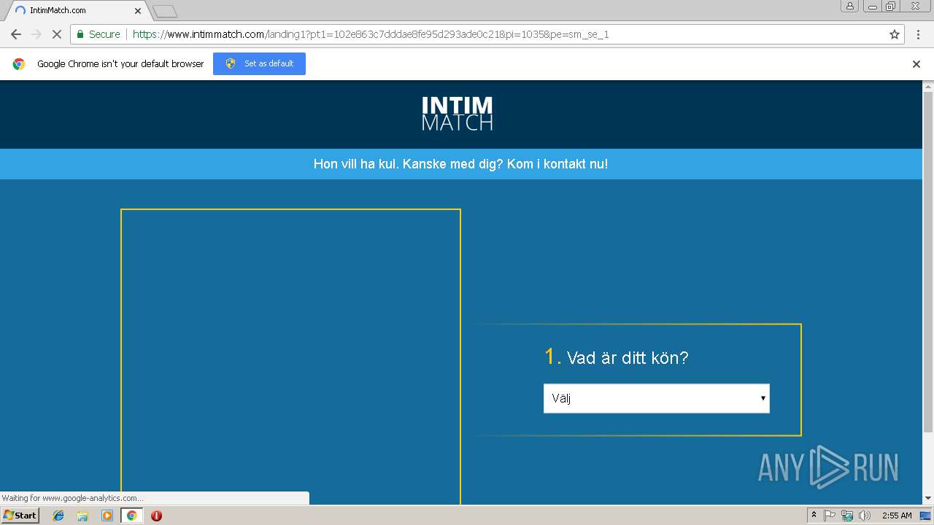
Task: Dismiss the default browser notification bar
Action: tap(916, 64)
